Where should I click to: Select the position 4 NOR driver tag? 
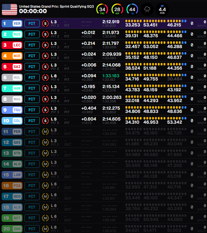tap(12, 56)
